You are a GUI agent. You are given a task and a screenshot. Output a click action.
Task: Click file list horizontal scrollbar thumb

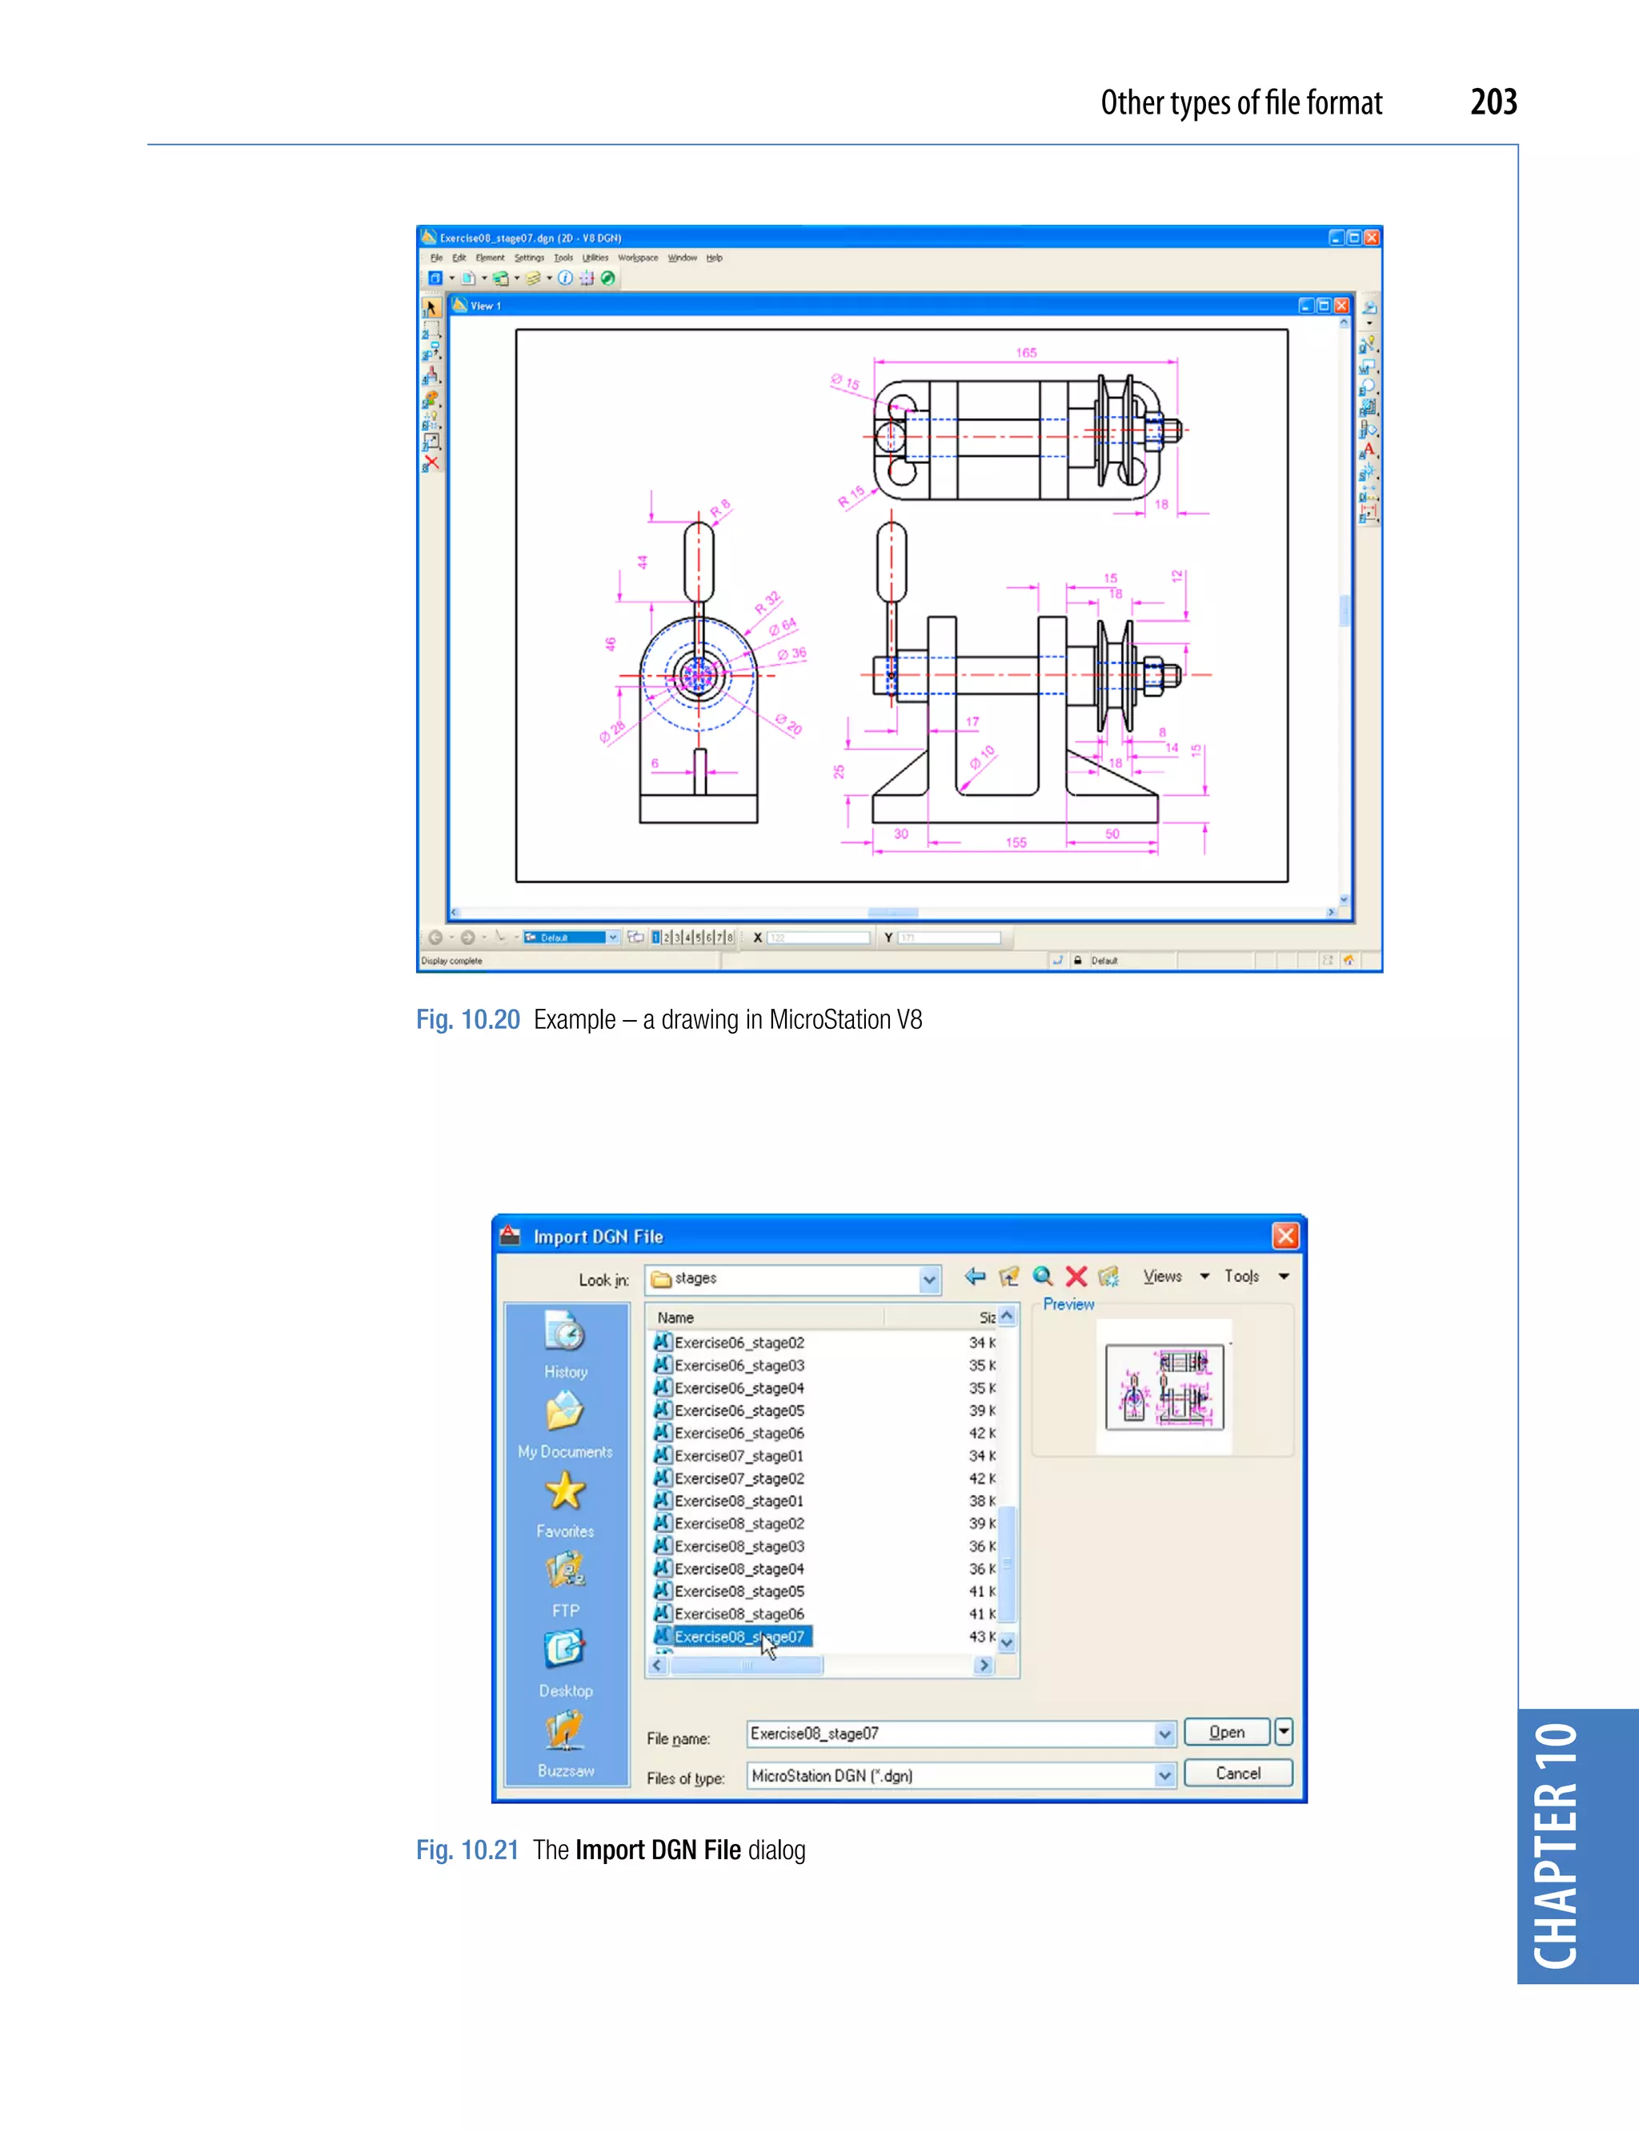point(747,1666)
